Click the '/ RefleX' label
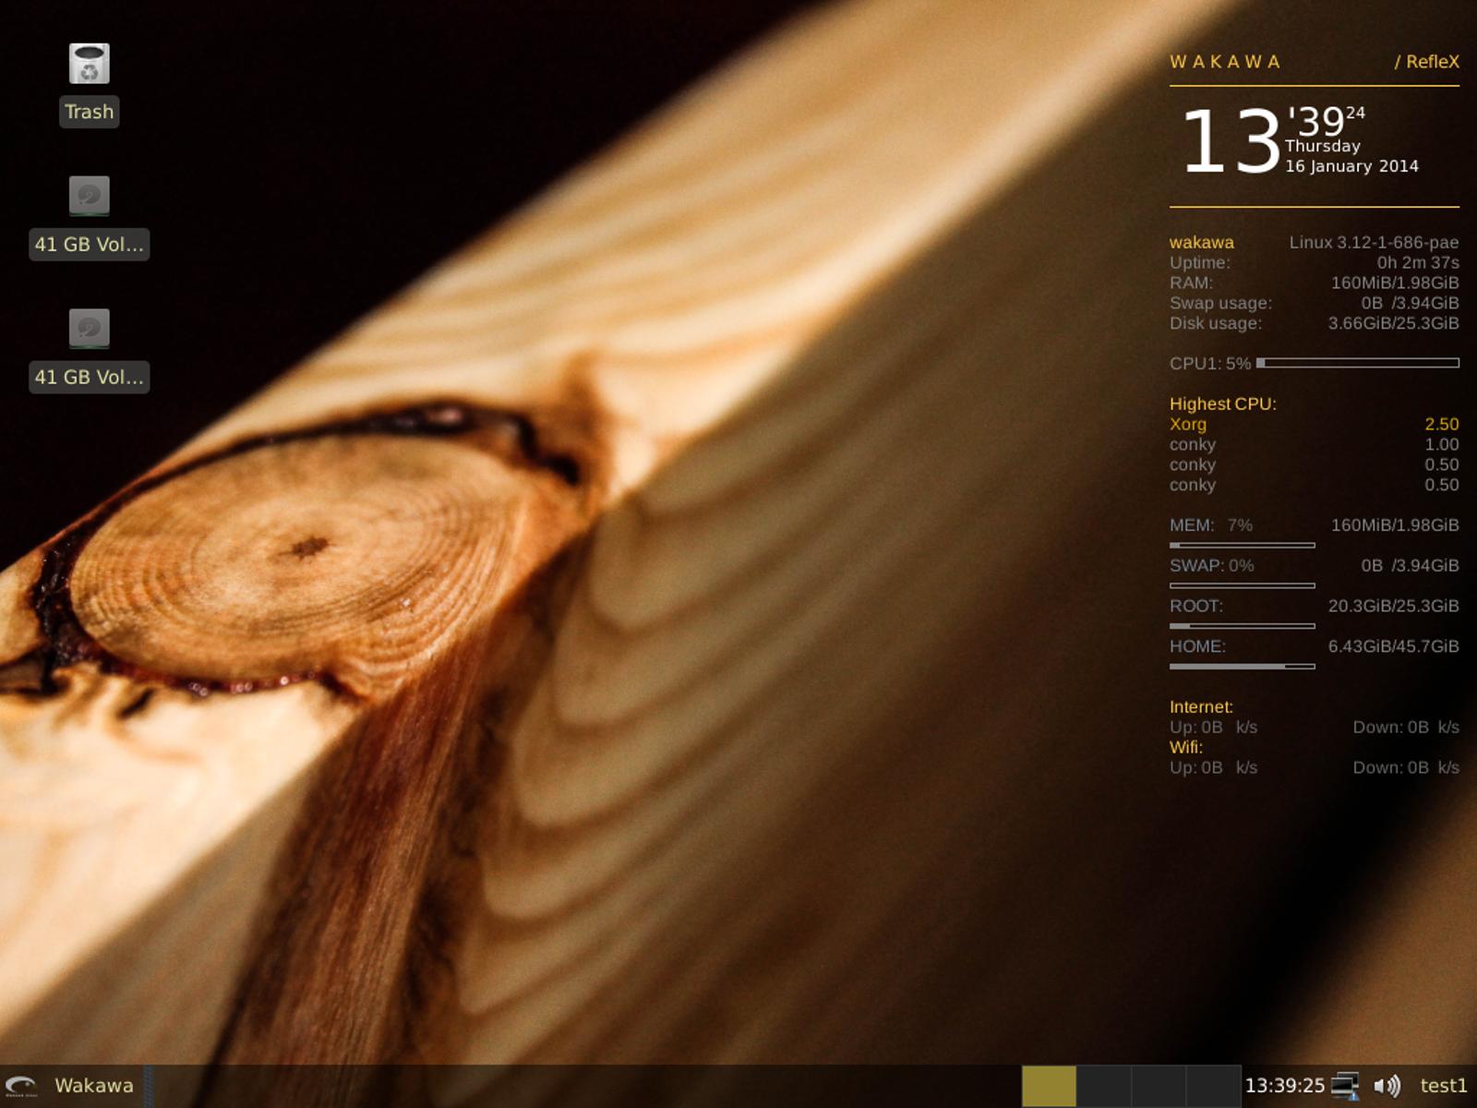Screen dimensions: 1477x1108 pos(1427,62)
